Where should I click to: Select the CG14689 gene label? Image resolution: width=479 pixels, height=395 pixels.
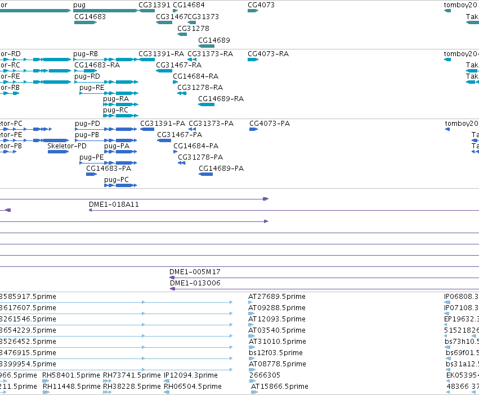pyautogui.click(x=214, y=40)
